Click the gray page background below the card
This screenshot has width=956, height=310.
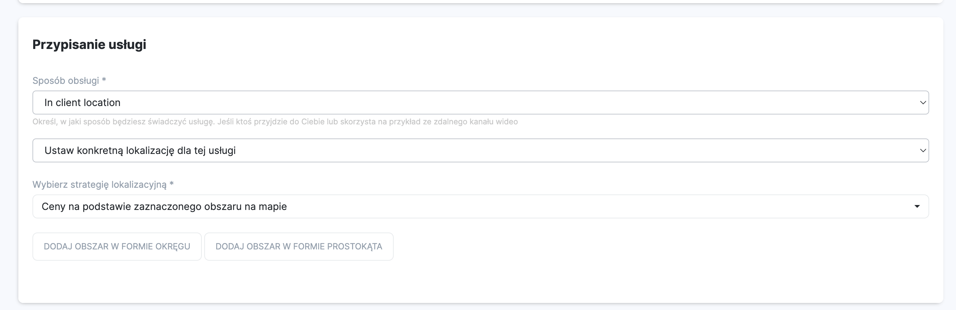tap(480, 307)
